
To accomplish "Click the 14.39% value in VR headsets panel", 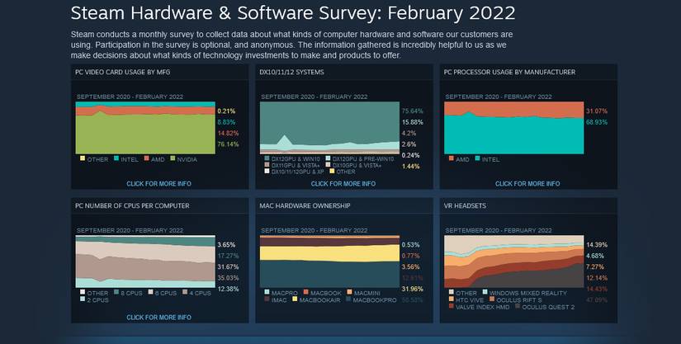I will point(597,245).
